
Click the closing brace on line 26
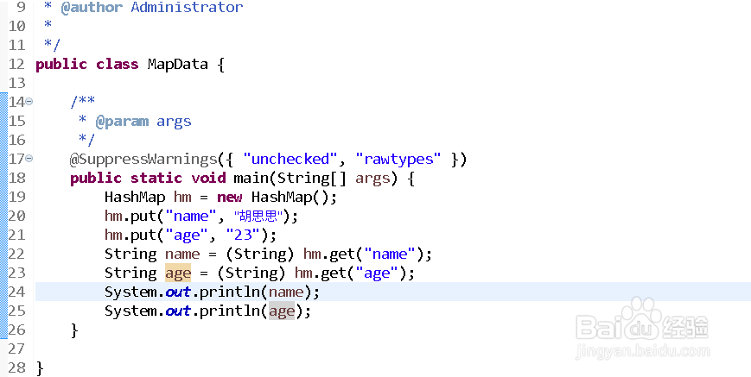pyautogui.click(x=74, y=330)
